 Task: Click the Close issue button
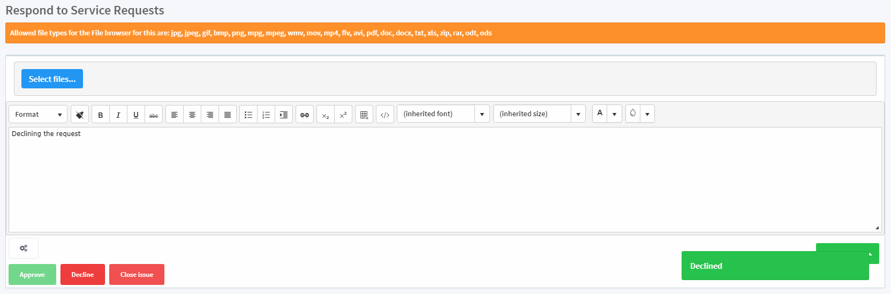click(x=137, y=275)
